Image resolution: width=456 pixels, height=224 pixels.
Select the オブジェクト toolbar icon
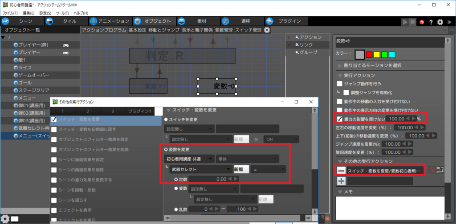[138, 21]
